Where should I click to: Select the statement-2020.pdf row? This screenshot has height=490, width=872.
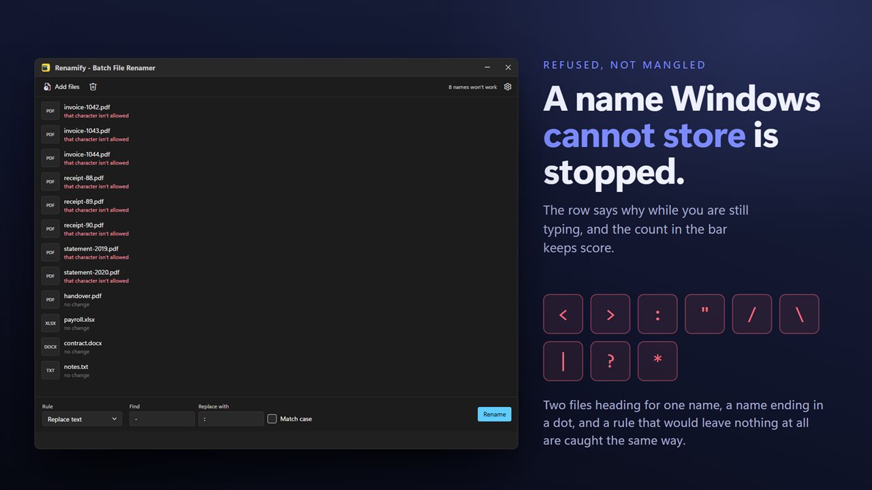click(276, 276)
